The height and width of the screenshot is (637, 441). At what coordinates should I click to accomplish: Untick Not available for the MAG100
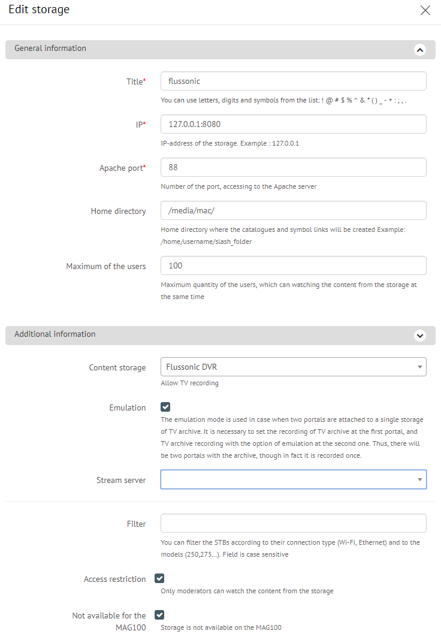tap(159, 615)
